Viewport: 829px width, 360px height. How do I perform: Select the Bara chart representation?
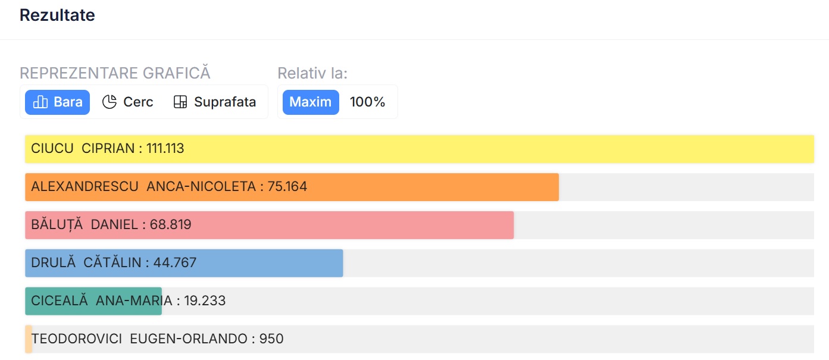[58, 102]
